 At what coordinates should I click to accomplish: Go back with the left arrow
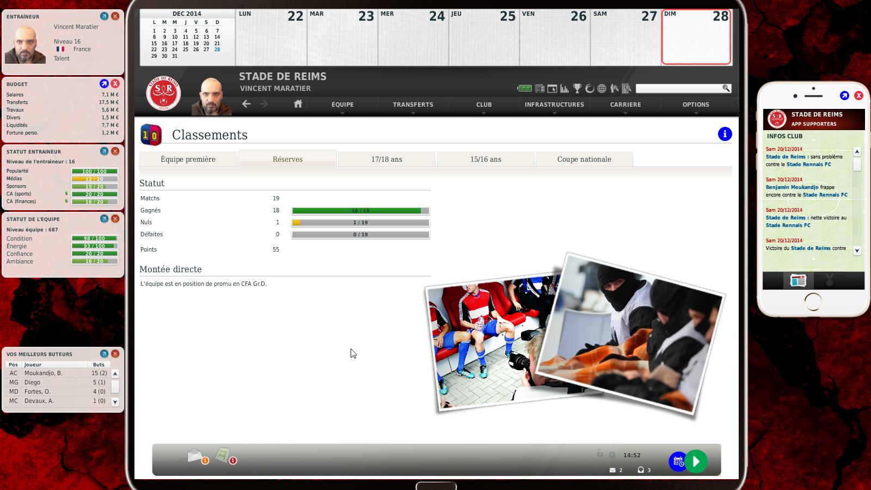(x=247, y=103)
